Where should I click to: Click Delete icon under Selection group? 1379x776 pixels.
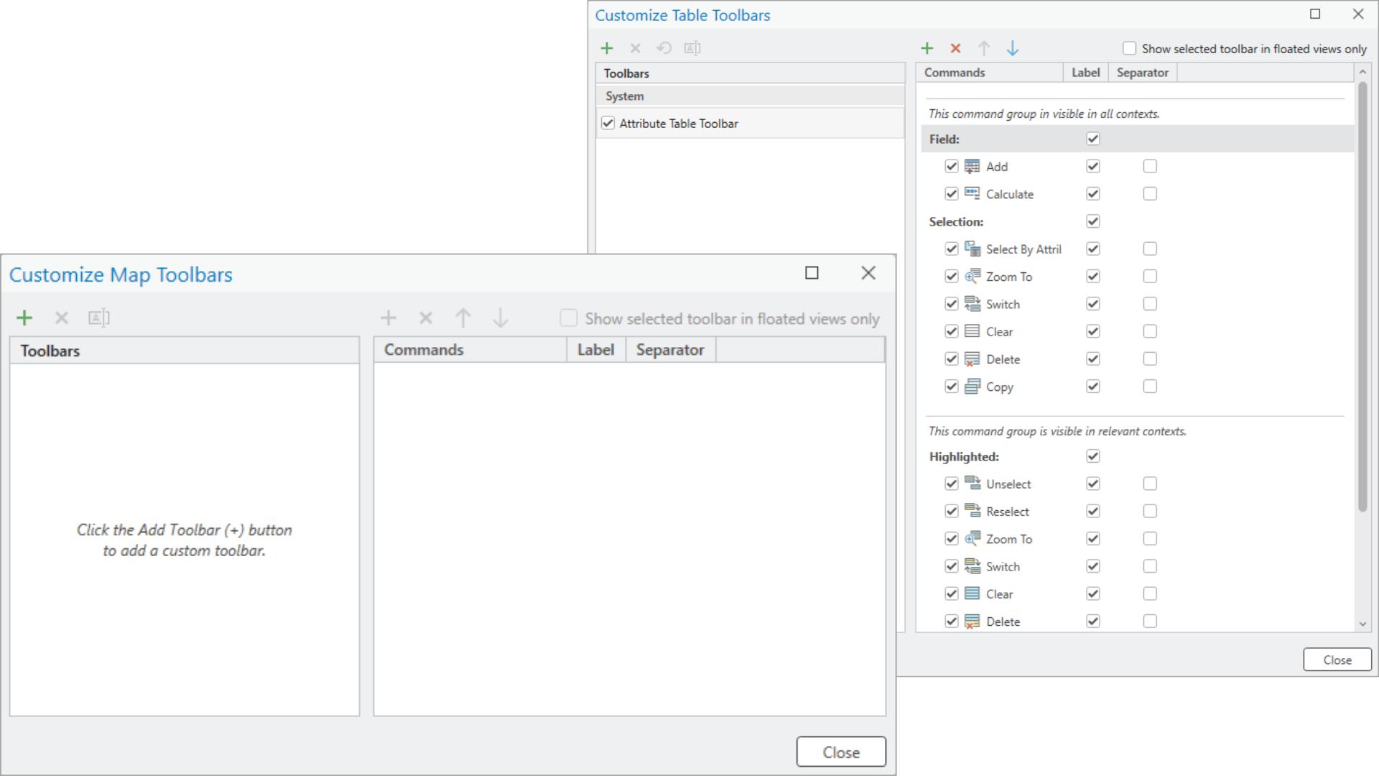coord(972,359)
